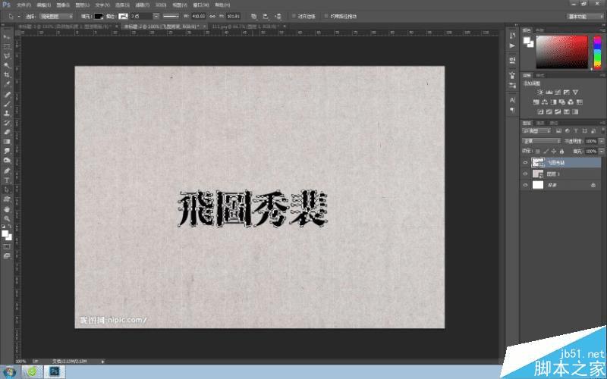The width and height of the screenshot is (607, 379).
Task: Add a Brightness/Contrast adjustment
Action: [x=540, y=92]
